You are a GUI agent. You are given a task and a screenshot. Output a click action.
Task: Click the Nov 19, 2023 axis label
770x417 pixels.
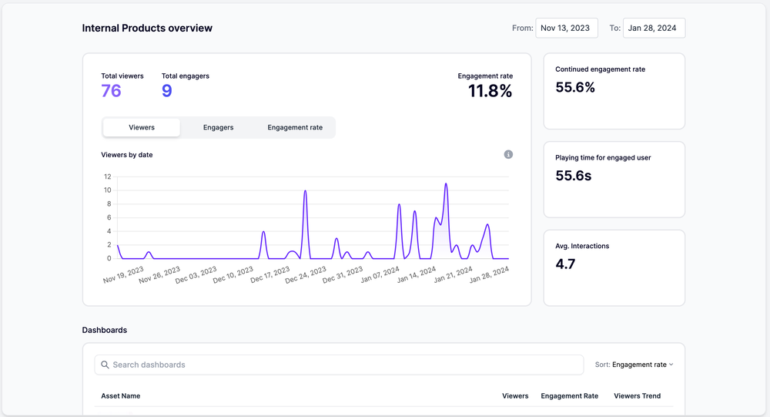coord(123,274)
